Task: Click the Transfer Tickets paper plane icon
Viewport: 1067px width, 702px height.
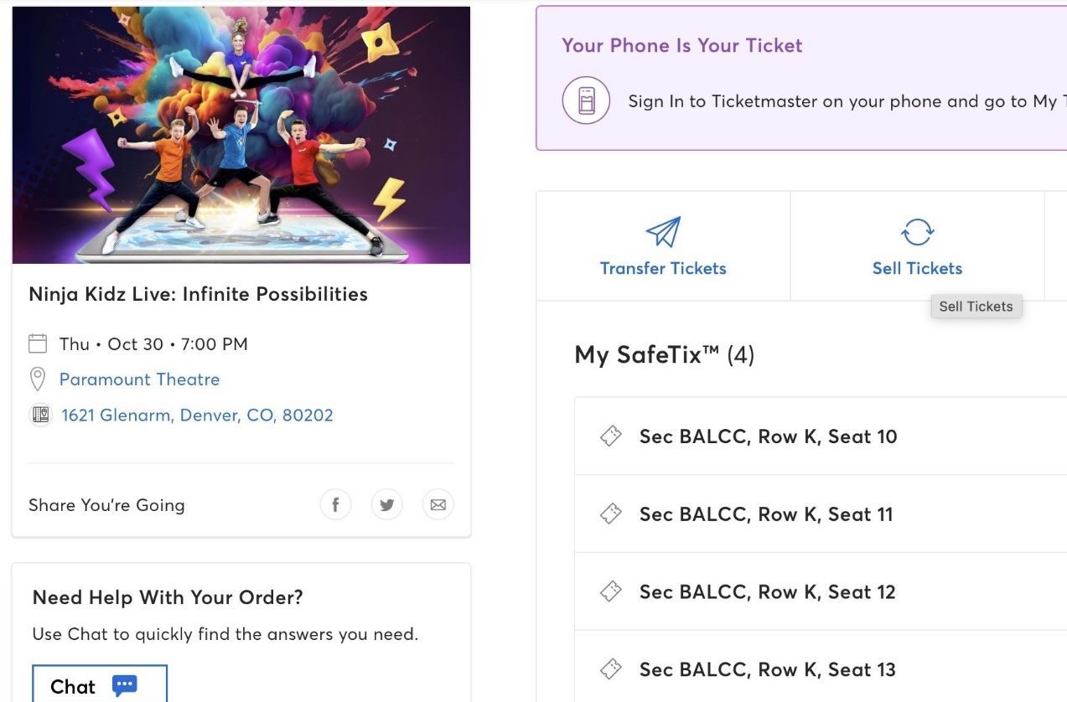Action: pos(663,232)
